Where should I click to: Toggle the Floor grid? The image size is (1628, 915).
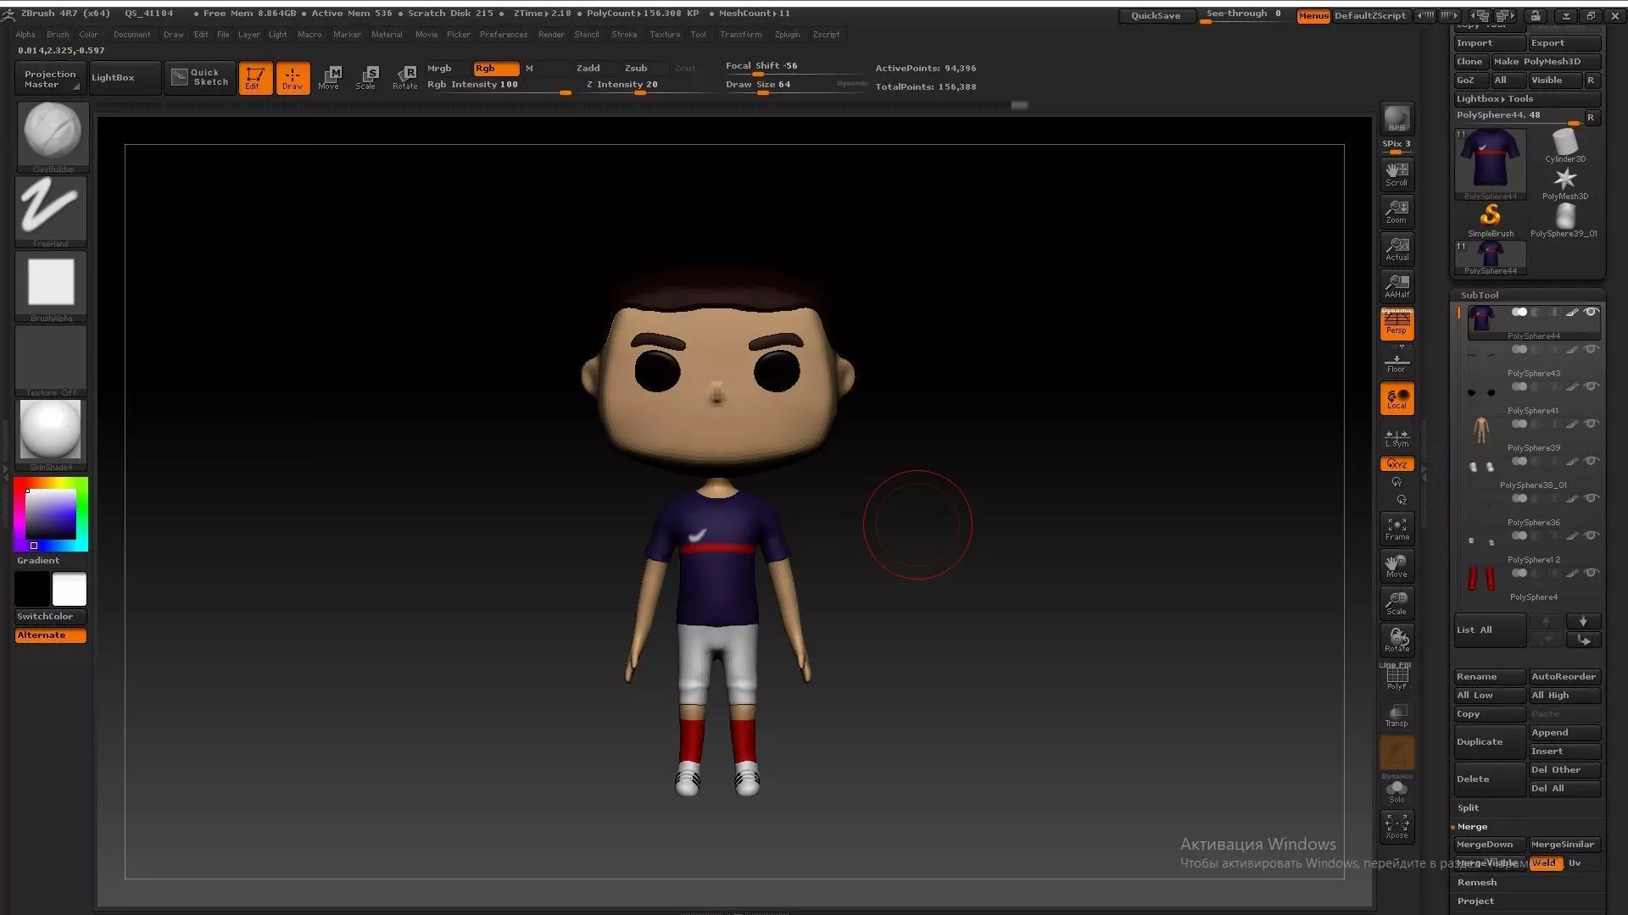point(1397,362)
